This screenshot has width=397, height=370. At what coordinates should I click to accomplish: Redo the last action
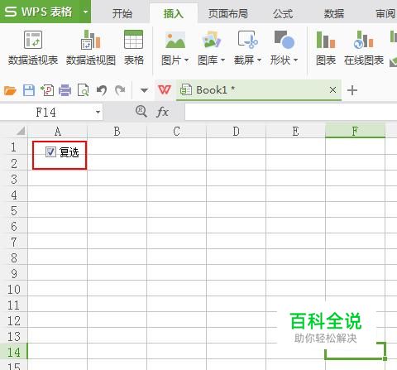click(120, 90)
